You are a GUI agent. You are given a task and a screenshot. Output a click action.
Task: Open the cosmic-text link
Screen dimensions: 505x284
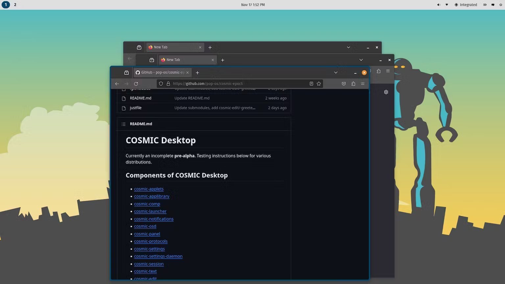[145, 271]
